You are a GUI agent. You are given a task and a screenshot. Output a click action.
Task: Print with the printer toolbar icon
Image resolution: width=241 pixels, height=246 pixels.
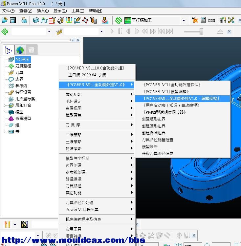click(24, 20)
